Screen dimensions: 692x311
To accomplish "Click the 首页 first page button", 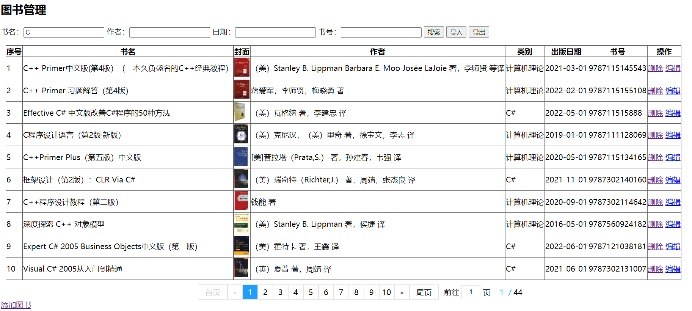I will point(213,292).
